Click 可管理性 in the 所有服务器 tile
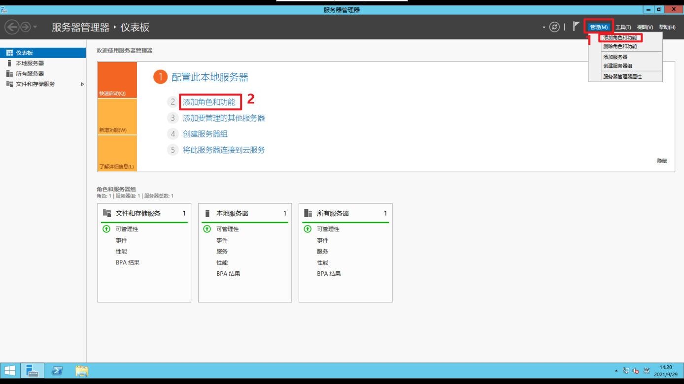Screen dimensions: 684x384 (x=328, y=229)
